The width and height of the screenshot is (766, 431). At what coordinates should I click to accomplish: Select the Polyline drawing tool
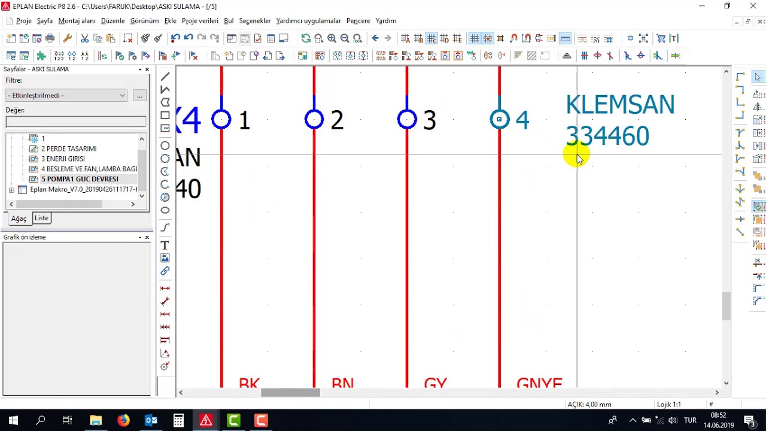pos(165,89)
